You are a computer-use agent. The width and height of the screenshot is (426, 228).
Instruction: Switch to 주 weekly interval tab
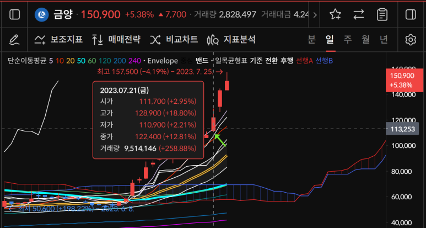pos(348,40)
